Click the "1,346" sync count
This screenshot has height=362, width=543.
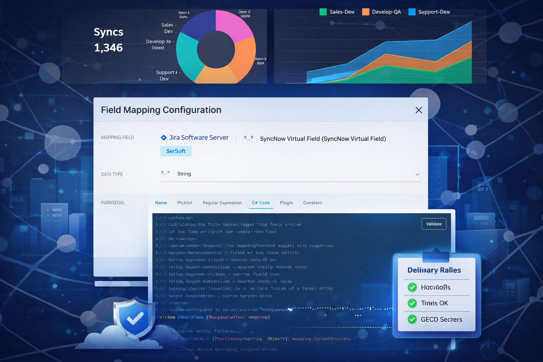click(x=108, y=47)
